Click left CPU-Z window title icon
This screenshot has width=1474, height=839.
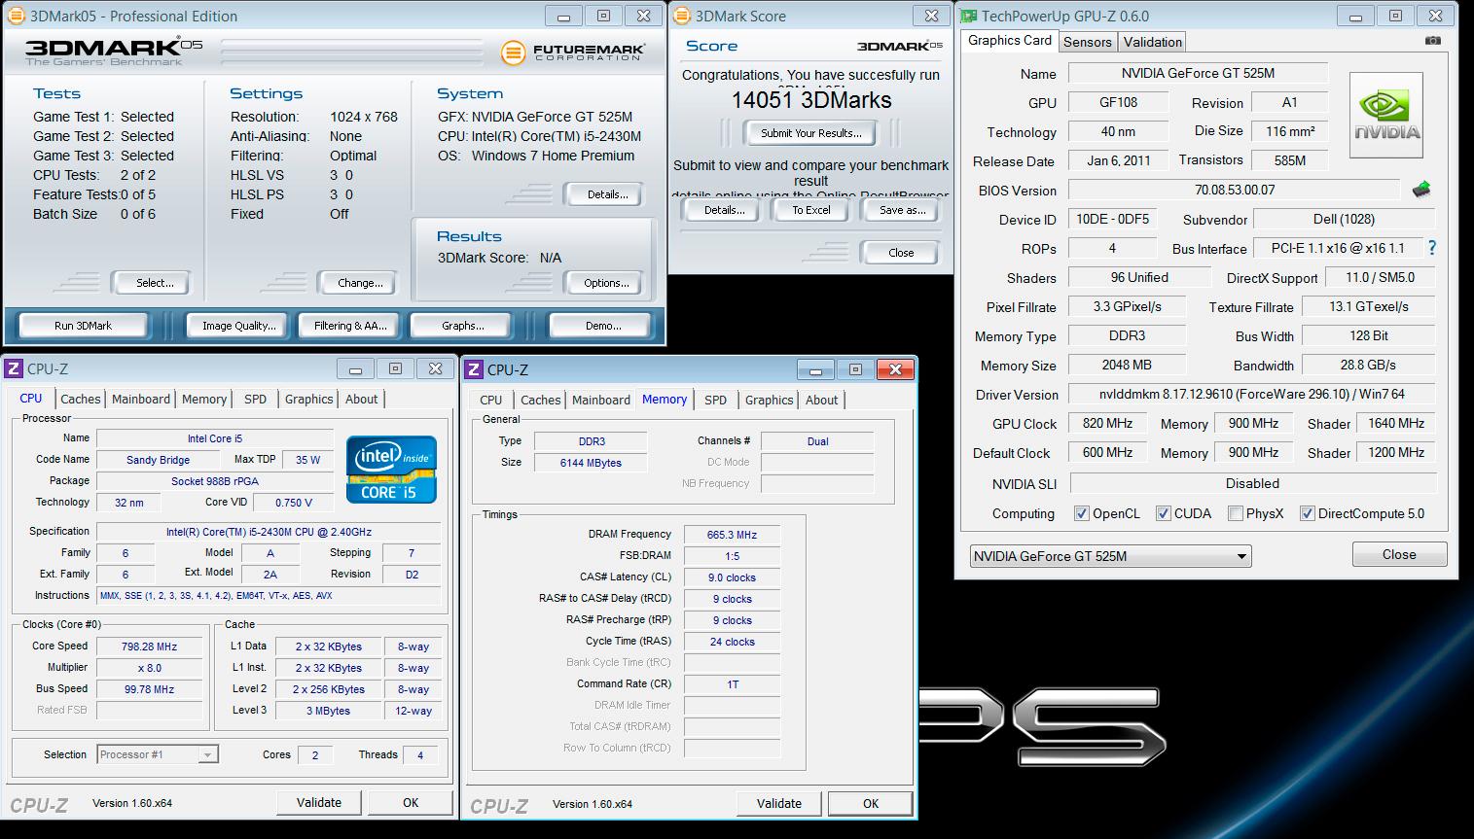point(14,368)
